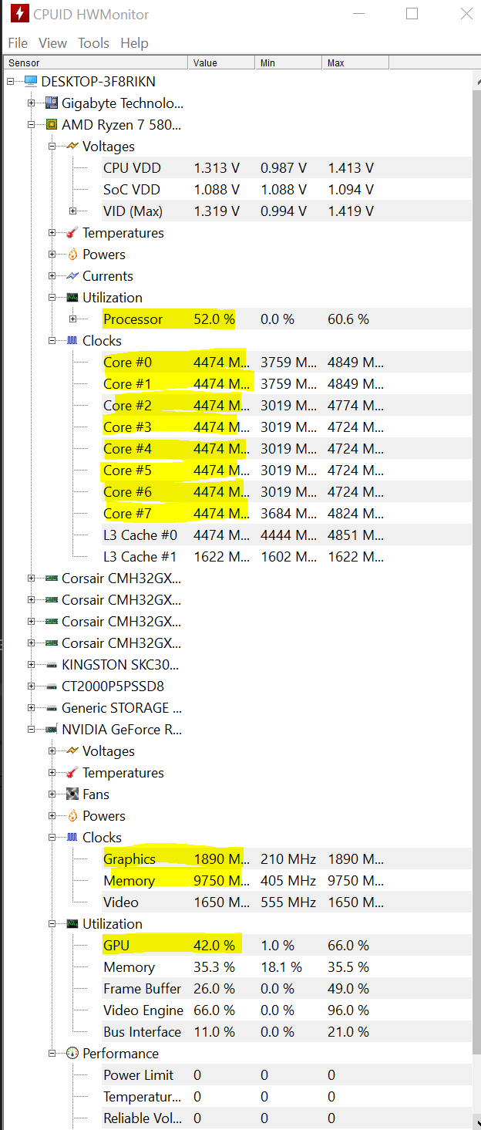Click the AMD Ryzen processor icon
481x1130 pixels.
50,124
